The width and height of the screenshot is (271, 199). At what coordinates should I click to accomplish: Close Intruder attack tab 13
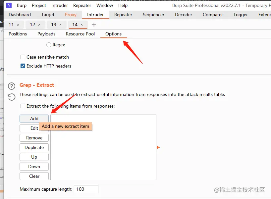(x=61, y=25)
